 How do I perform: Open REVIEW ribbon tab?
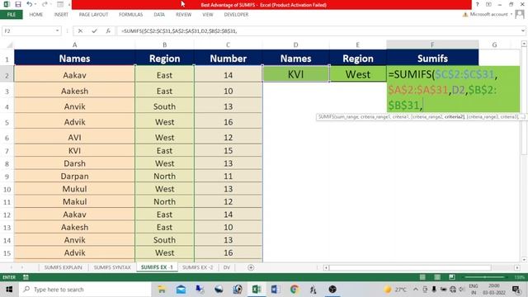tap(183, 15)
